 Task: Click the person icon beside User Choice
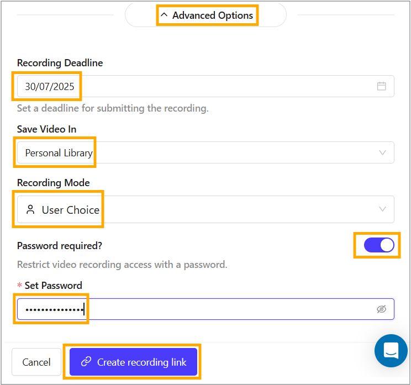coord(30,209)
